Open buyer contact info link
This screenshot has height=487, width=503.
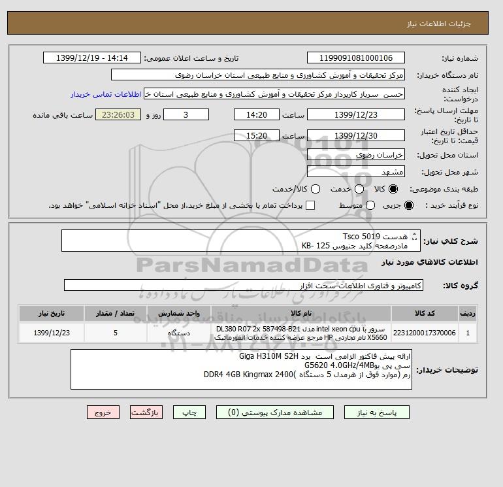(106, 94)
